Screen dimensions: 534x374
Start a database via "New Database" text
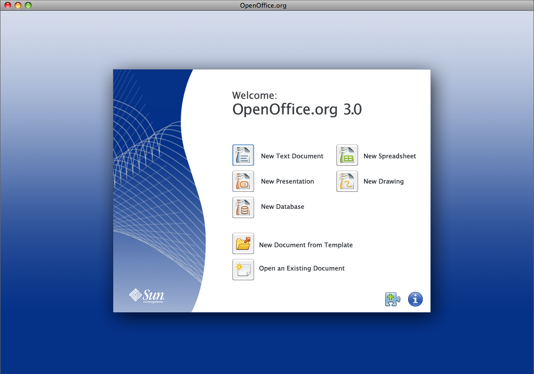pos(282,207)
